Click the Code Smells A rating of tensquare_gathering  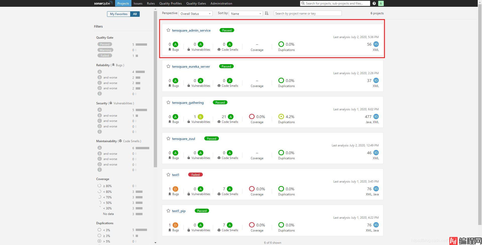[231, 117]
